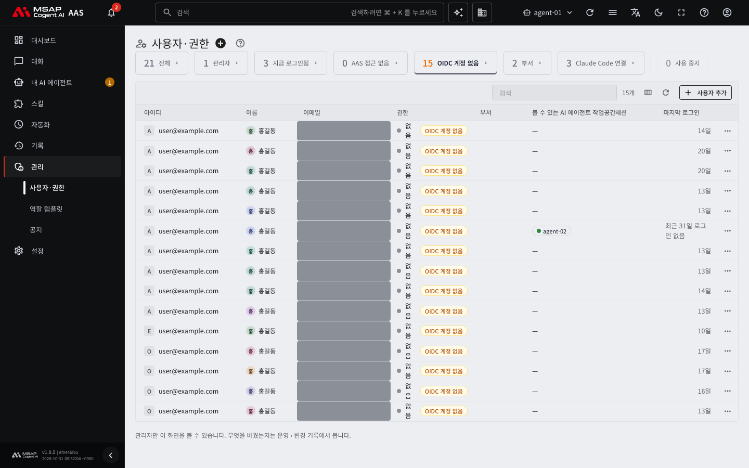Image resolution: width=749 pixels, height=468 pixels.
Task: Filter by 21 전체 tab
Action: (162, 63)
